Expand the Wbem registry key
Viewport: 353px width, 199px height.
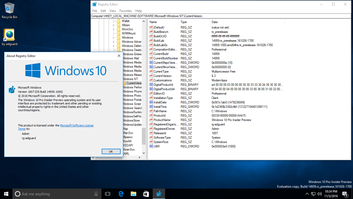click(x=113, y=25)
